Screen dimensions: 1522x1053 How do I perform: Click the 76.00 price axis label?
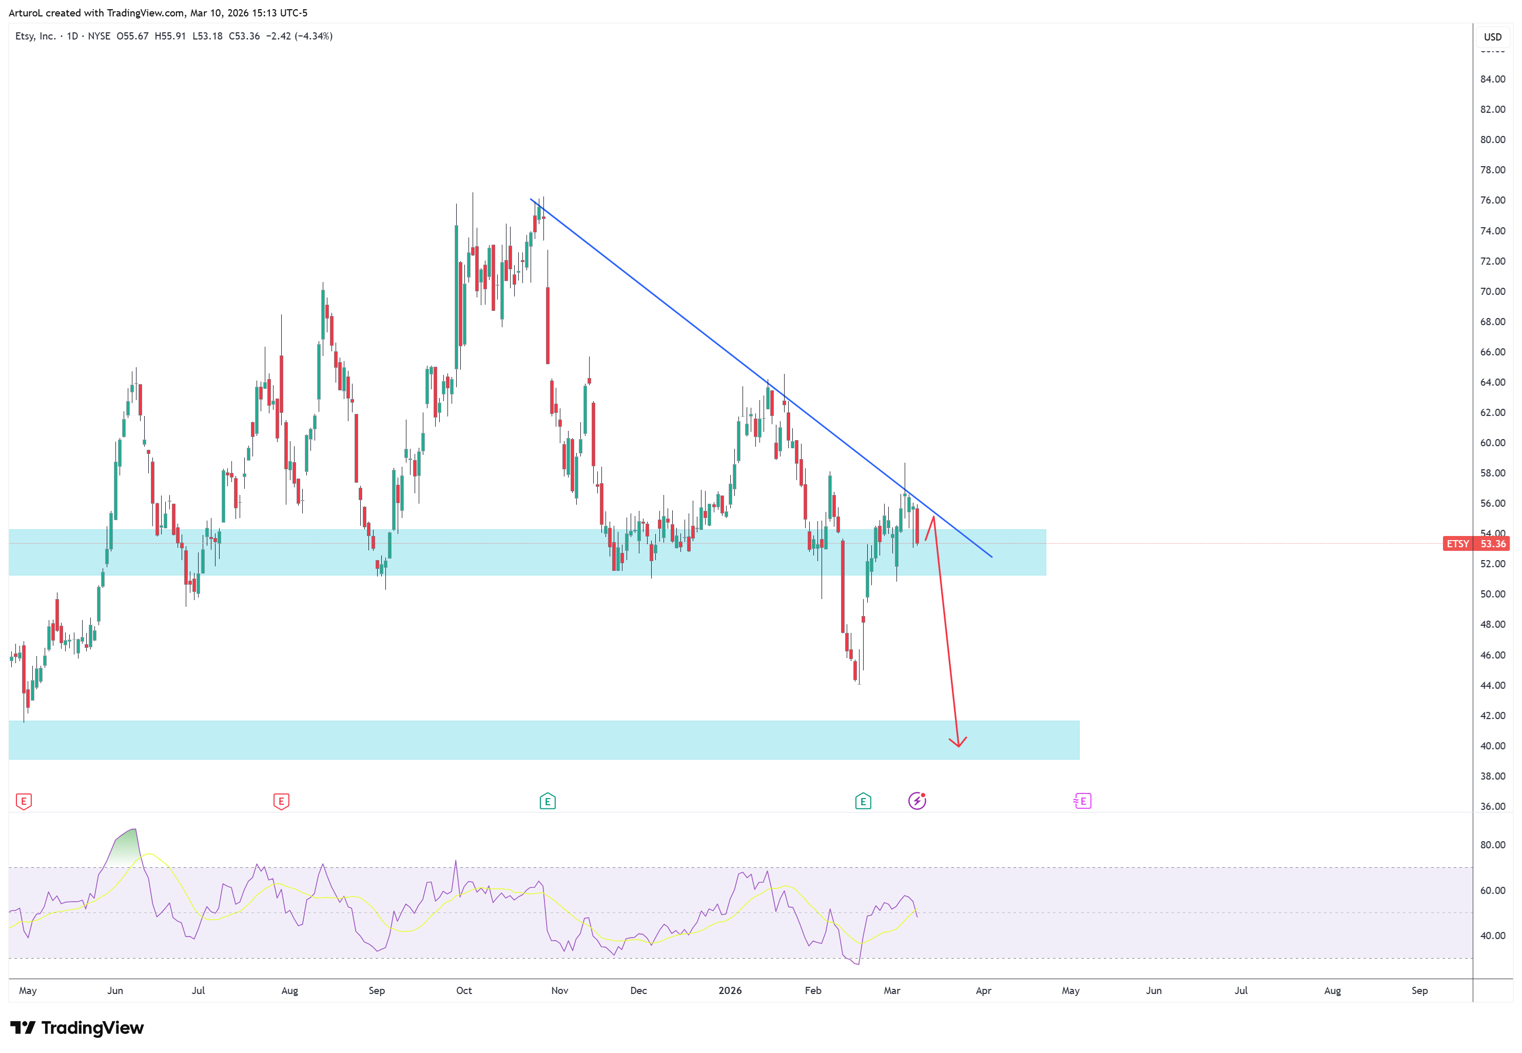(1493, 201)
